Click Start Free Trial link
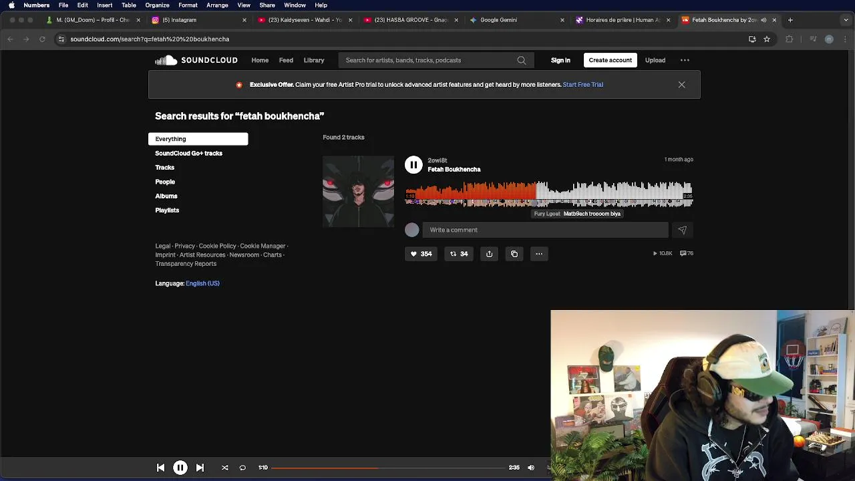 point(583,85)
